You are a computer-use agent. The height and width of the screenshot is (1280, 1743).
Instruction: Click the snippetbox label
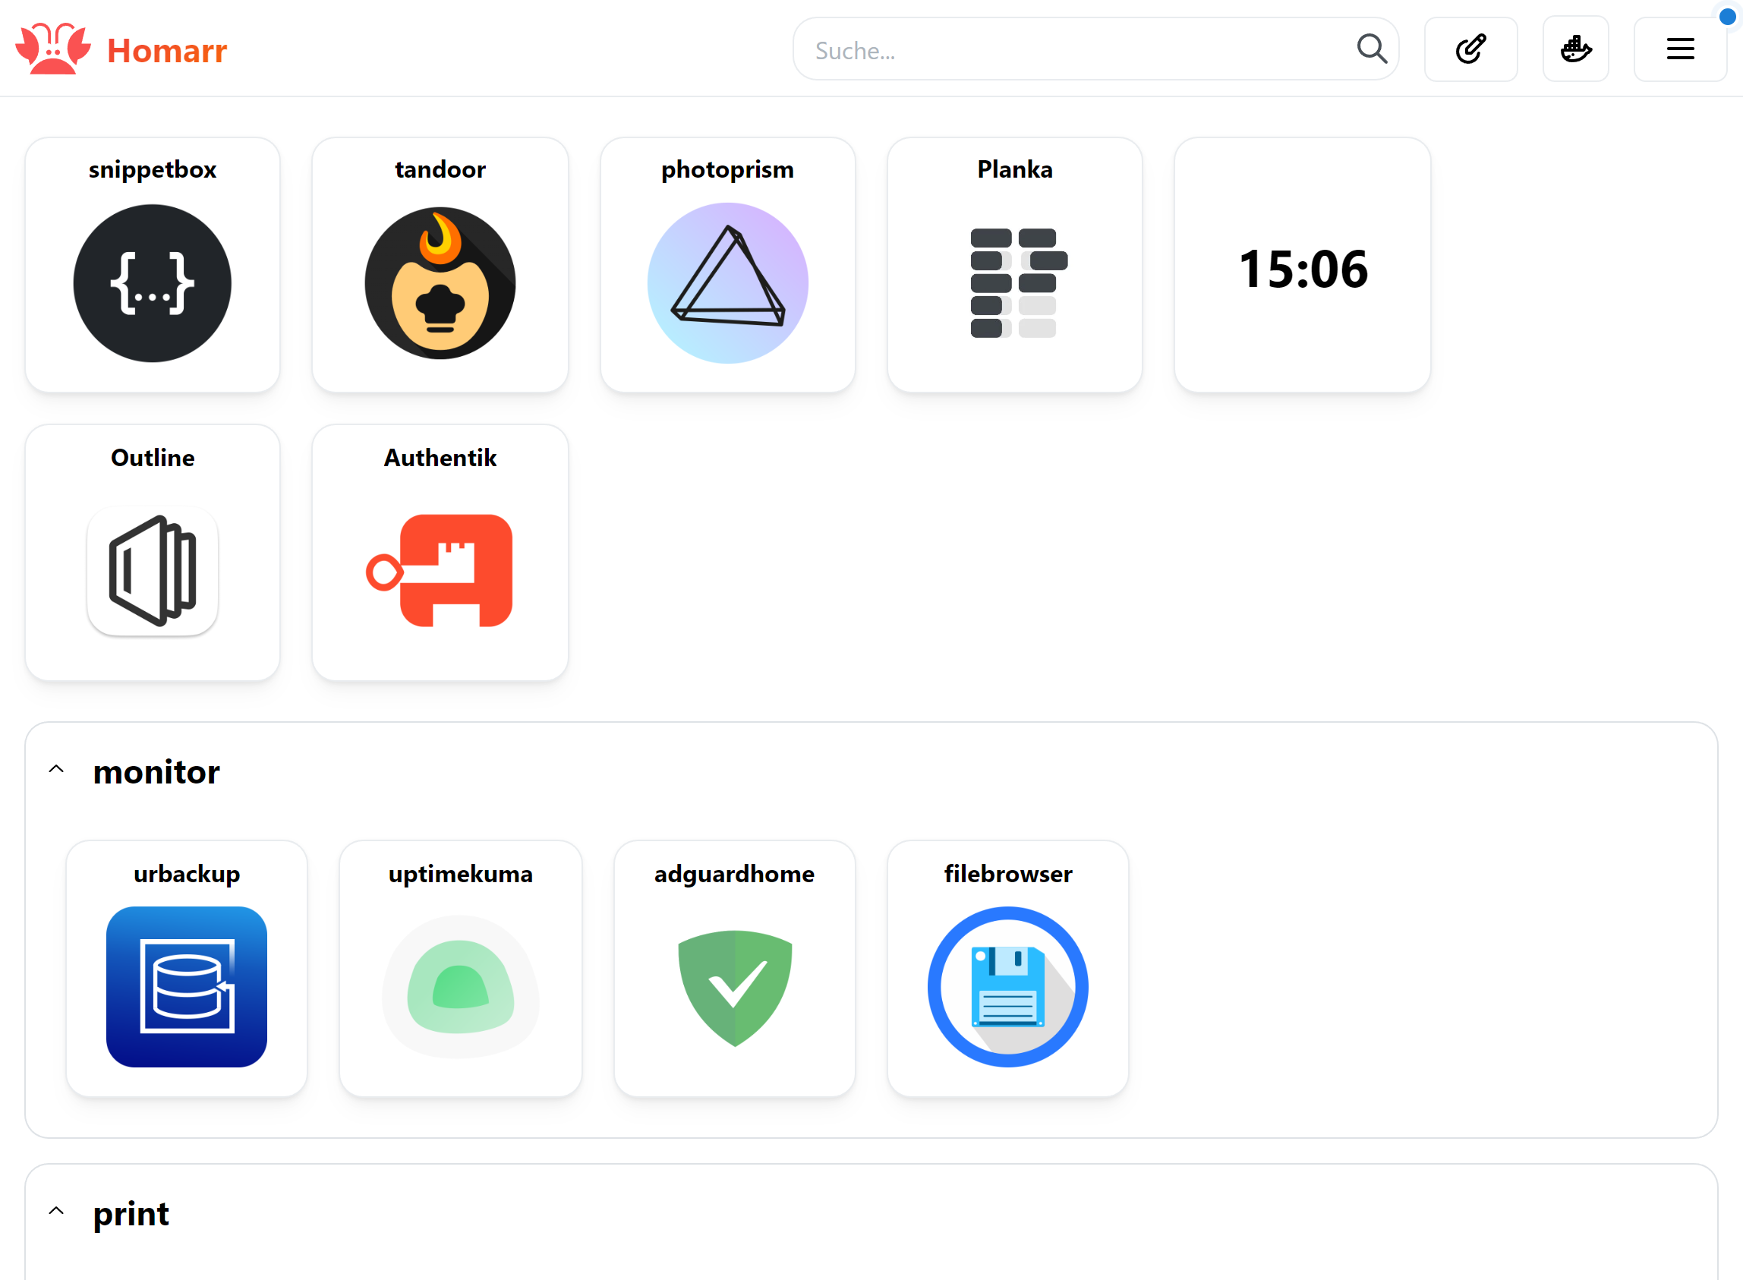tap(152, 169)
